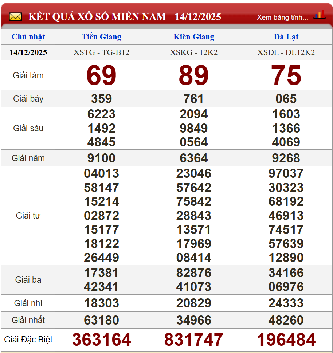Click the 'Chủ nhật' weekday link
The image size is (333, 353).
[28, 37]
